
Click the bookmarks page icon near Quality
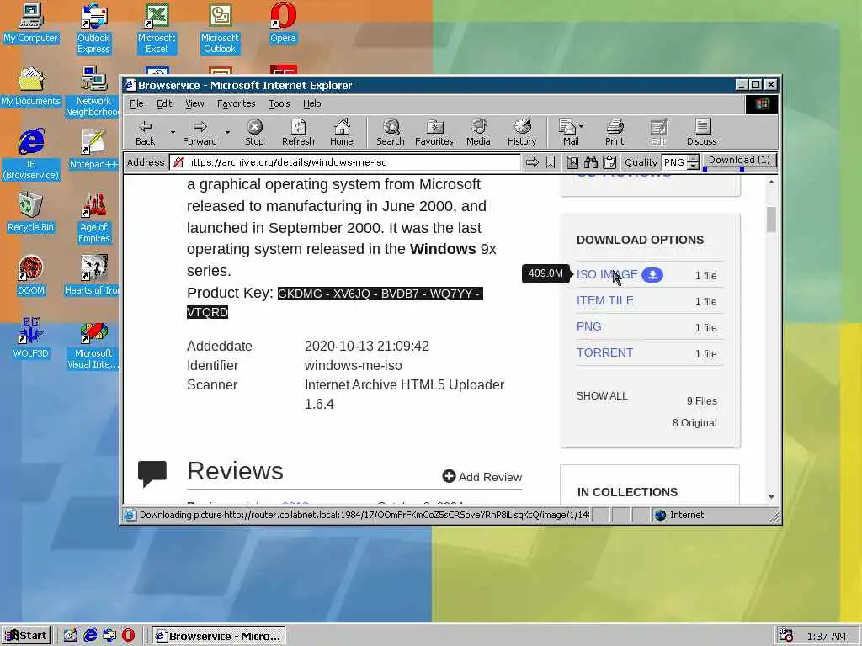(x=572, y=162)
